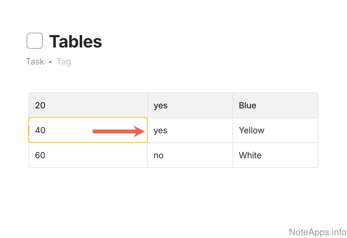This screenshot has height=238, width=347.
Task: Select the cell containing no
Action: [x=190, y=155]
